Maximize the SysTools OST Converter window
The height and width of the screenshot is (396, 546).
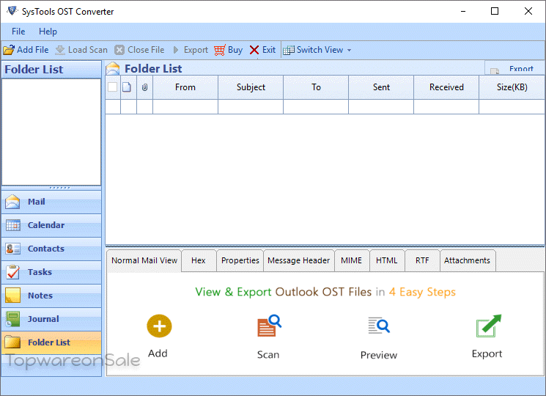[x=495, y=11]
